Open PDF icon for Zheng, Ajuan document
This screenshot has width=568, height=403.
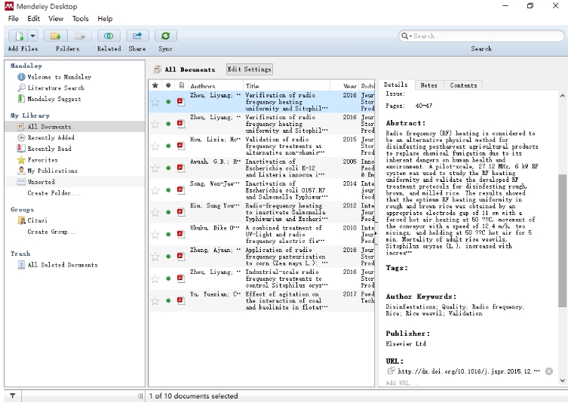[181, 257]
